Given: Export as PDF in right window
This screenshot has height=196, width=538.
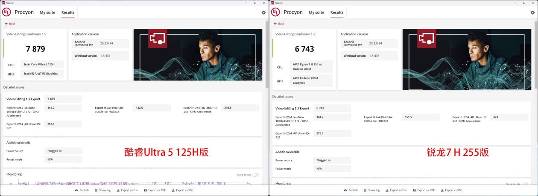Looking at the screenshot, I should coord(424,190).
